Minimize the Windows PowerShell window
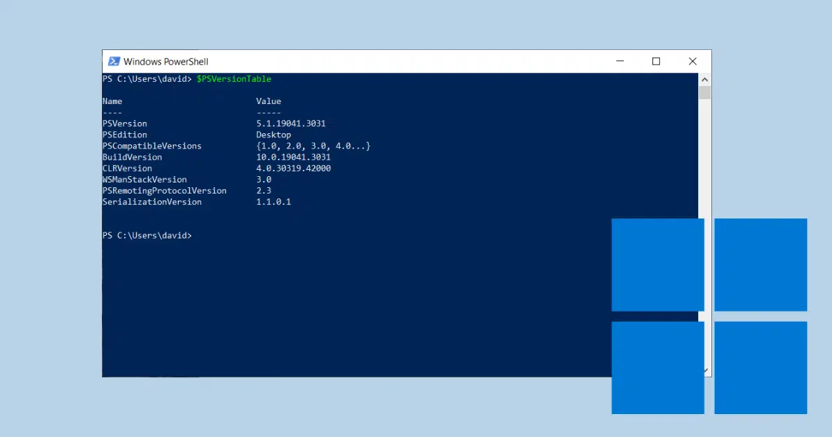 619,61
